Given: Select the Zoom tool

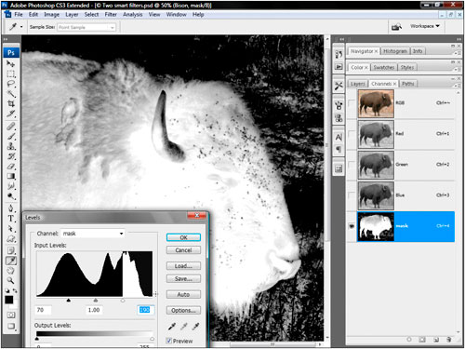Looking at the screenshot, I should click(x=11, y=280).
